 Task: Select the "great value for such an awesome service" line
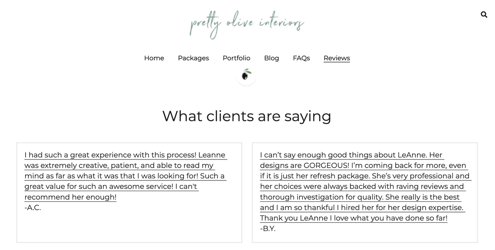click(x=111, y=187)
